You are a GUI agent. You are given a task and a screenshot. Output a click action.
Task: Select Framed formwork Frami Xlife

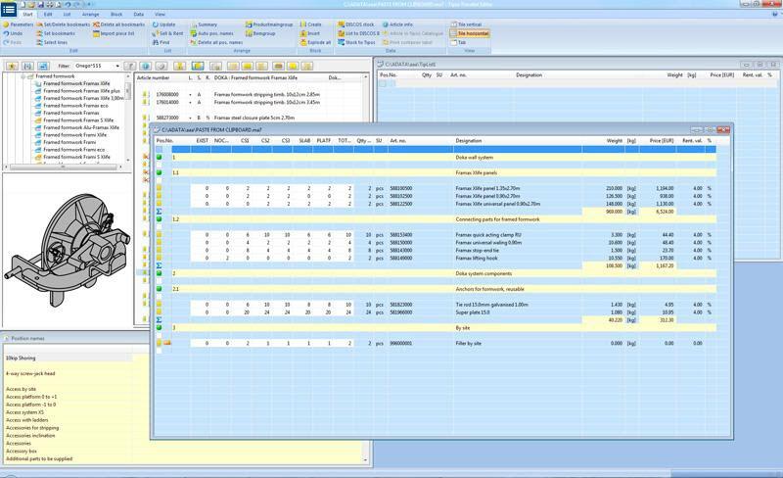[74, 135]
